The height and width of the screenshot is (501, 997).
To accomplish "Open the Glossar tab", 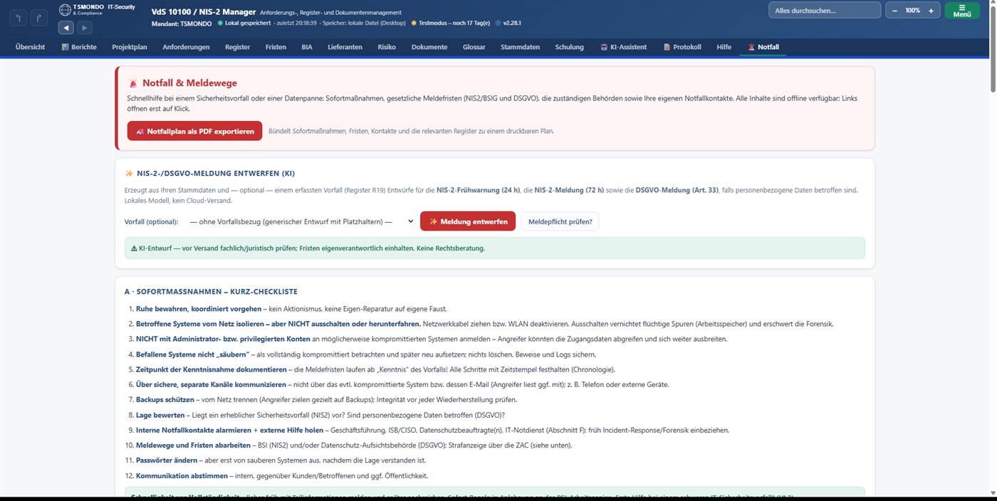I will pos(474,47).
